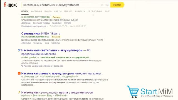Image resolution: width=178 pixels, height=100 pixels.
Task: Click the AliExpress favicon beside the result
Action: (19, 73)
